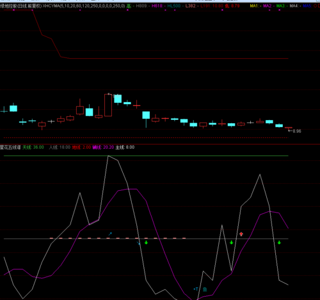
Task: Click the blue downward diagonal arrow marker
Action: [x=138, y=243]
